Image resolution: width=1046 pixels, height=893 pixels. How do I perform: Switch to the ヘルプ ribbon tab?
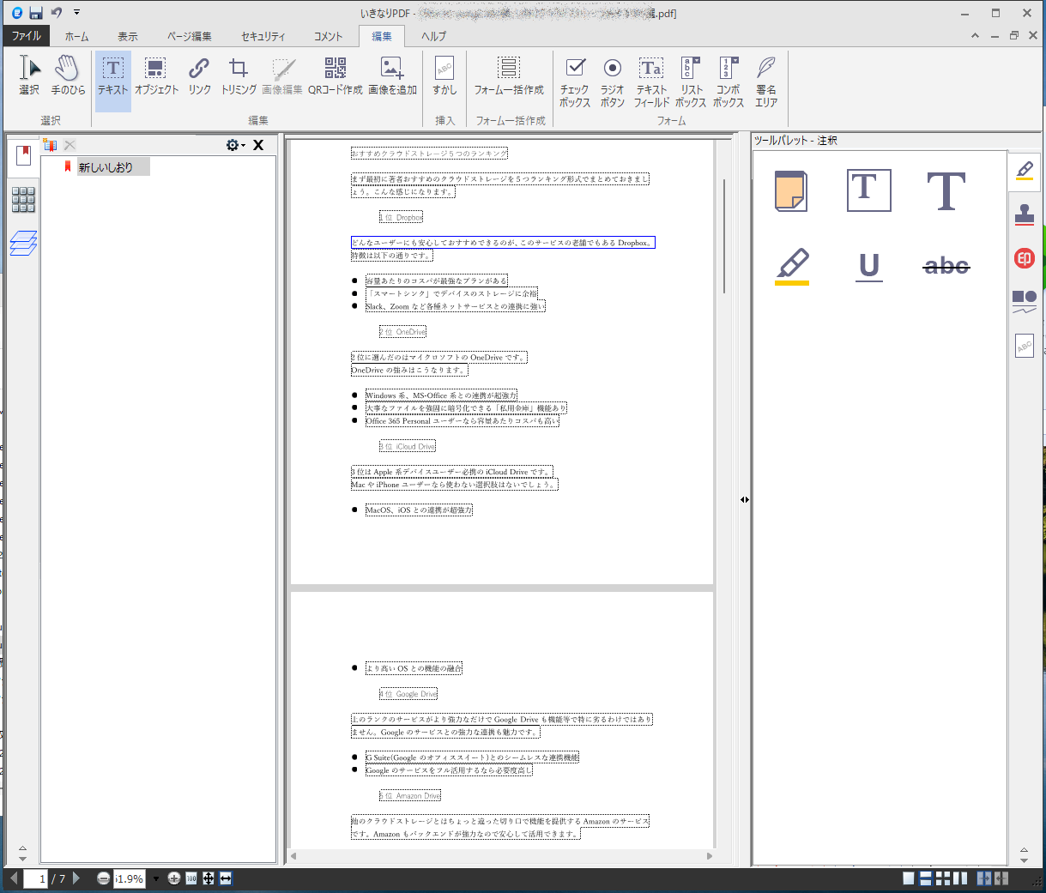click(433, 36)
